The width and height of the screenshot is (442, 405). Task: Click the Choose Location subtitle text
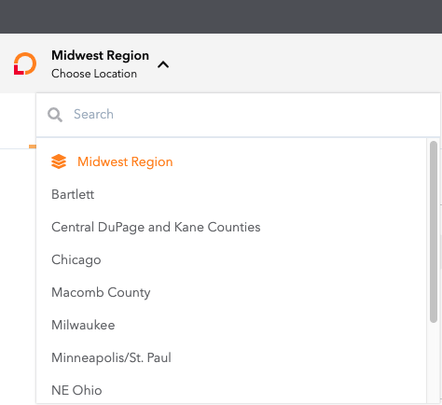click(94, 74)
